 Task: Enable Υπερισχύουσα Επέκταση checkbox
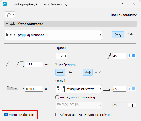(x=57, y=97)
